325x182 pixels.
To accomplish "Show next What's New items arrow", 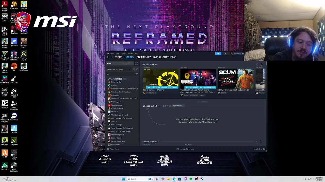I will [x=262, y=65].
